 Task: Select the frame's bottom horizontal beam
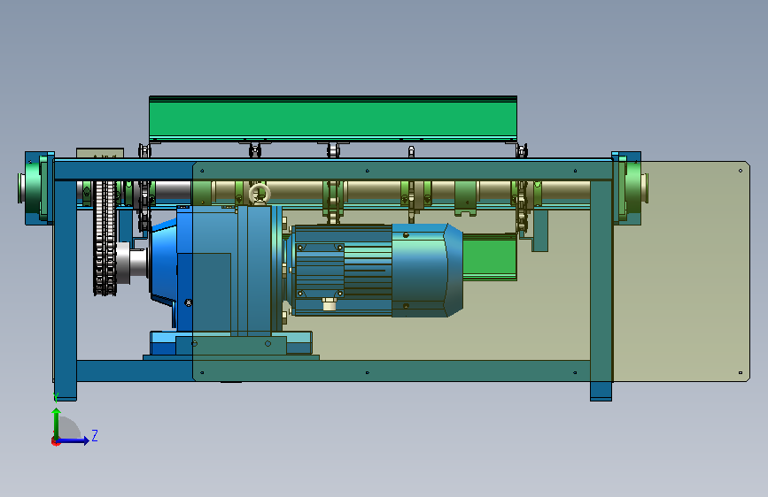333,371
